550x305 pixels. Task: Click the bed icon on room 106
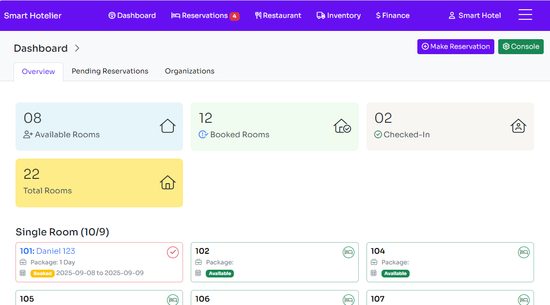[348, 300]
